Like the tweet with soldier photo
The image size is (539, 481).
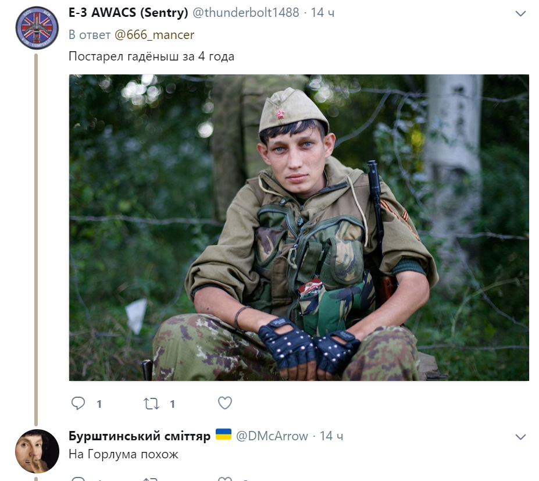(x=225, y=403)
